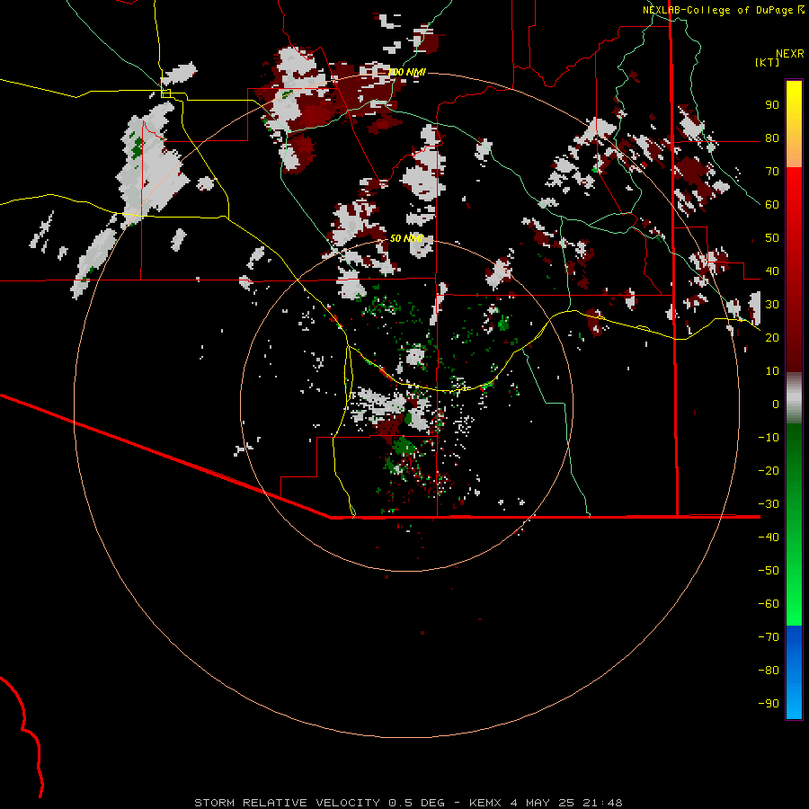Click the [KT] units label

coord(768,62)
